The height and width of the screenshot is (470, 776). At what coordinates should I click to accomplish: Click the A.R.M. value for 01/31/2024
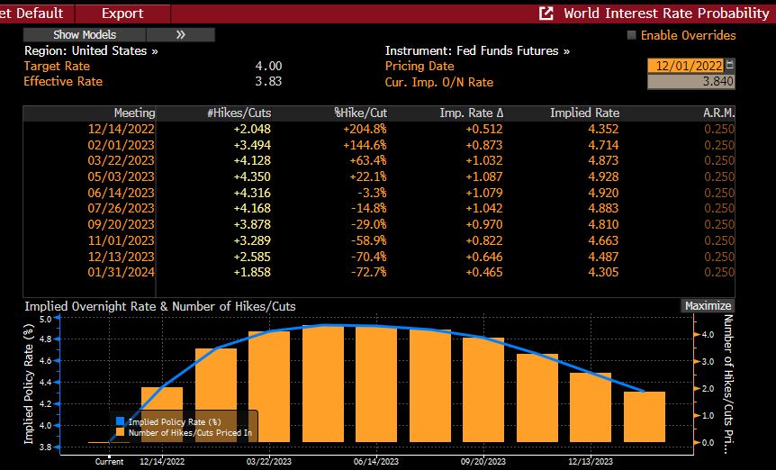coord(718,272)
